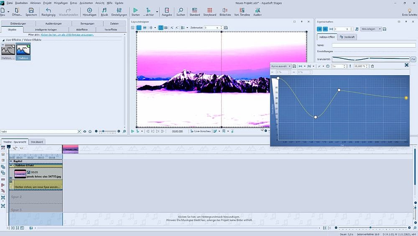Click the Ausgabe export icon
Viewport: 418px width, 236px height.
(x=167, y=10)
